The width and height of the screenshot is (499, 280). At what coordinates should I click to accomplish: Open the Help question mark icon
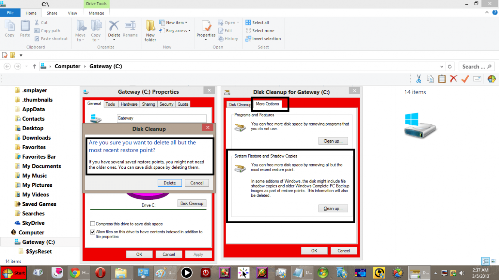click(x=495, y=13)
